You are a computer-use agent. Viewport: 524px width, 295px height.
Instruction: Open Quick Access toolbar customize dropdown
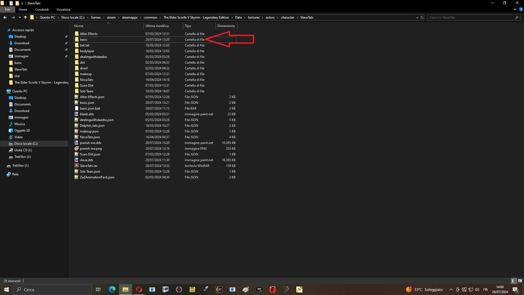coord(22,3)
